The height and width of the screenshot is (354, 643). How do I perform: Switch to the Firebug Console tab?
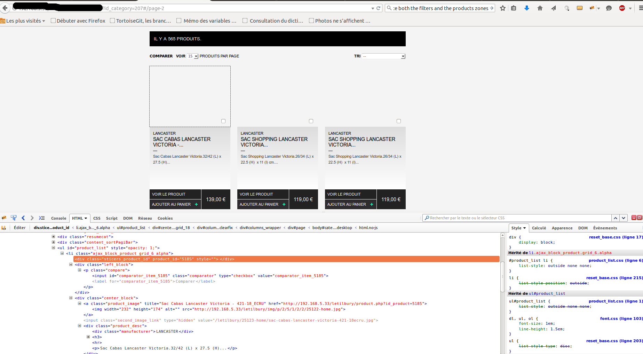[58, 218]
